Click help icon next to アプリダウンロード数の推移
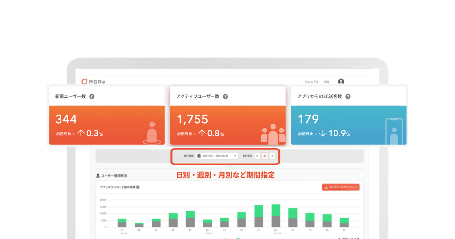This screenshot has height=239, width=455. [138, 187]
